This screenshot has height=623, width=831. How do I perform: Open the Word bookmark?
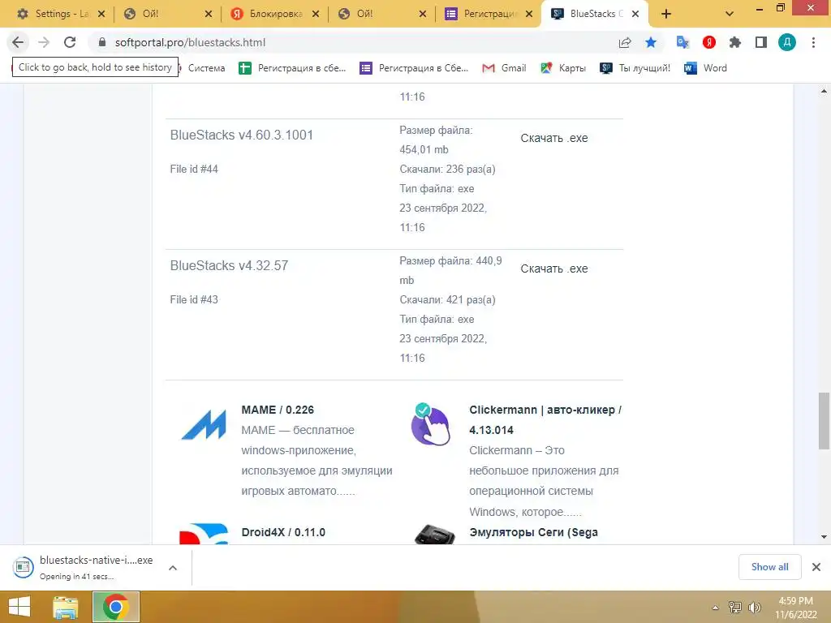(x=705, y=68)
